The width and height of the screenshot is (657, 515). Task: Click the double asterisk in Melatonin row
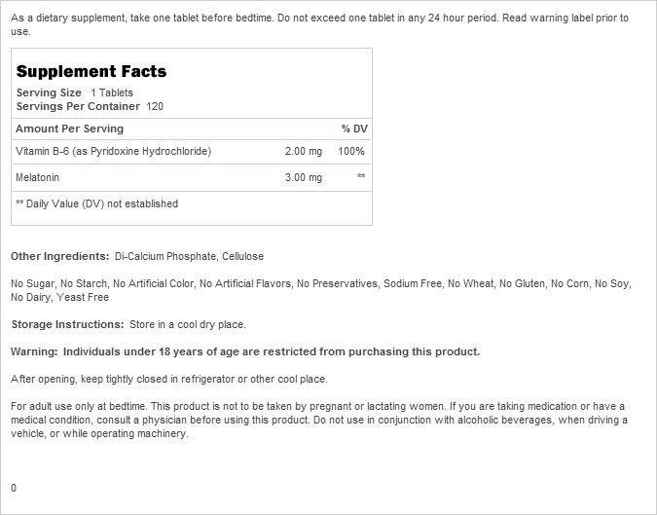(361, 176)
